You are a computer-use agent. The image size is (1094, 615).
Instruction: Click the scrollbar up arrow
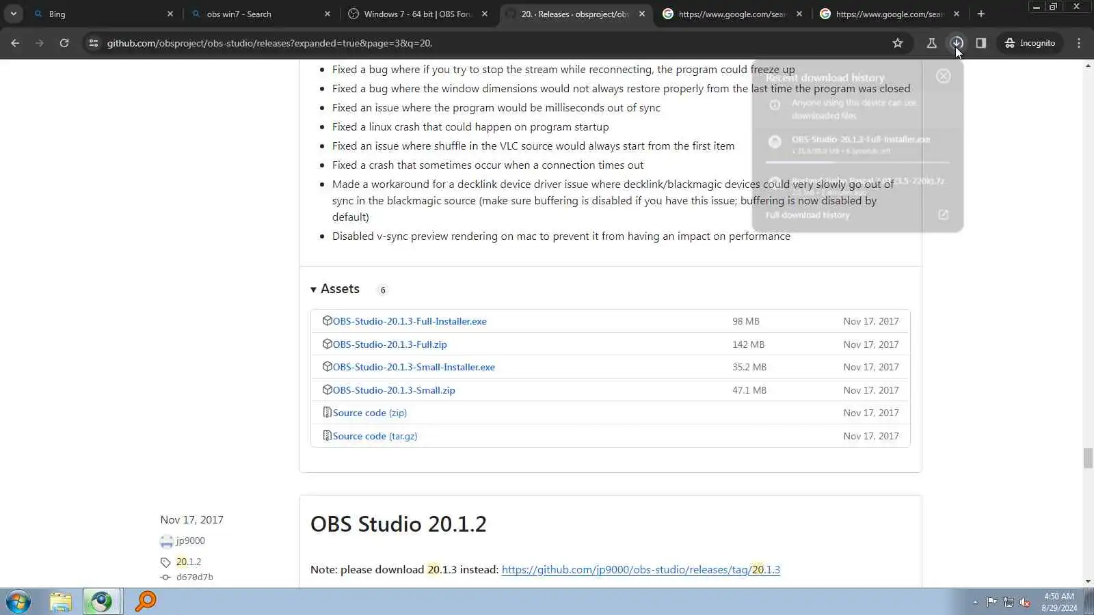point(1088,66)
